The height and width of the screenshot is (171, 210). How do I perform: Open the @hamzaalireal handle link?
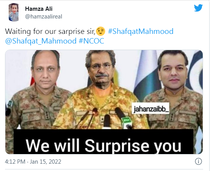point(44,17)
